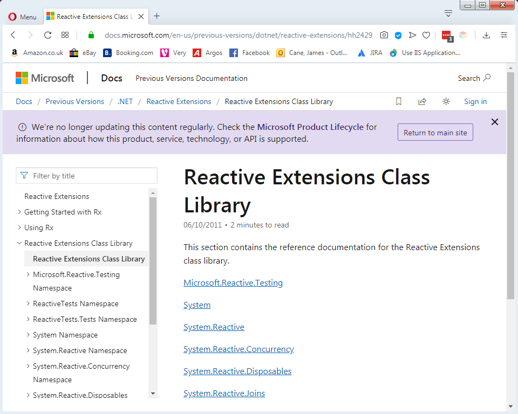
Task: Open the Easy Setup settings icon
Action: [x=504, y=34]
